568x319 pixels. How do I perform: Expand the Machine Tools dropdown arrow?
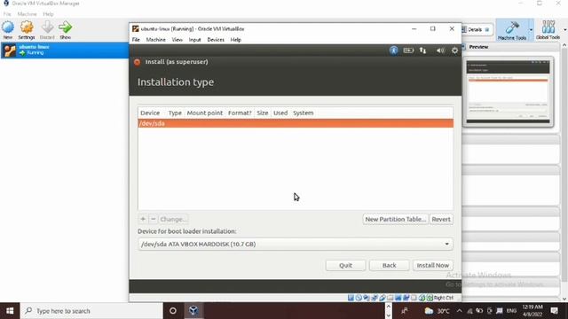tap(531, 30)
